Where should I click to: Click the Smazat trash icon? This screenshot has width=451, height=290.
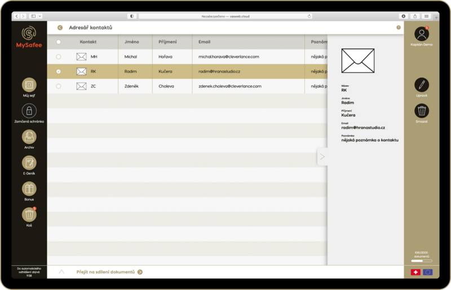point(422,111)
